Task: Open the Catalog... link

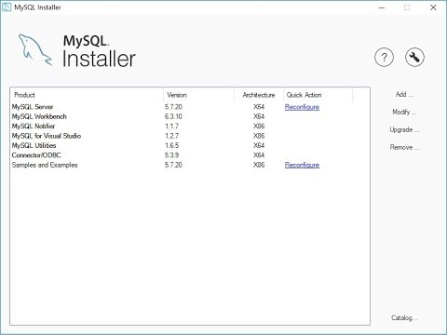Action: click(x=404, y=317)
